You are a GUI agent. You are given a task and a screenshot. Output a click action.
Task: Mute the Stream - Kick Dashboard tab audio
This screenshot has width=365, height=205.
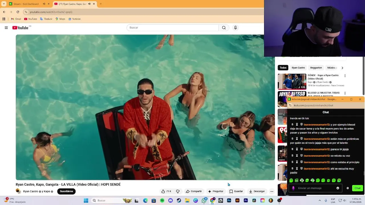[x=44, y=4]
